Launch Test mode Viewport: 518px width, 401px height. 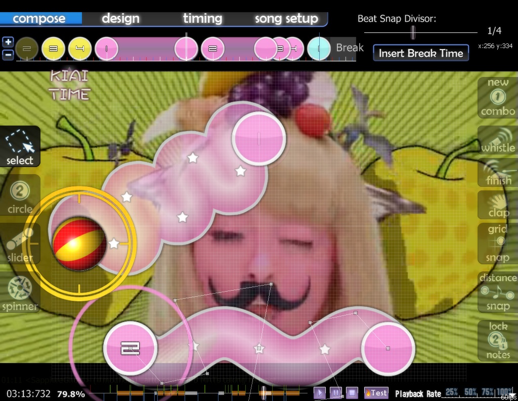tap(376, 392)
